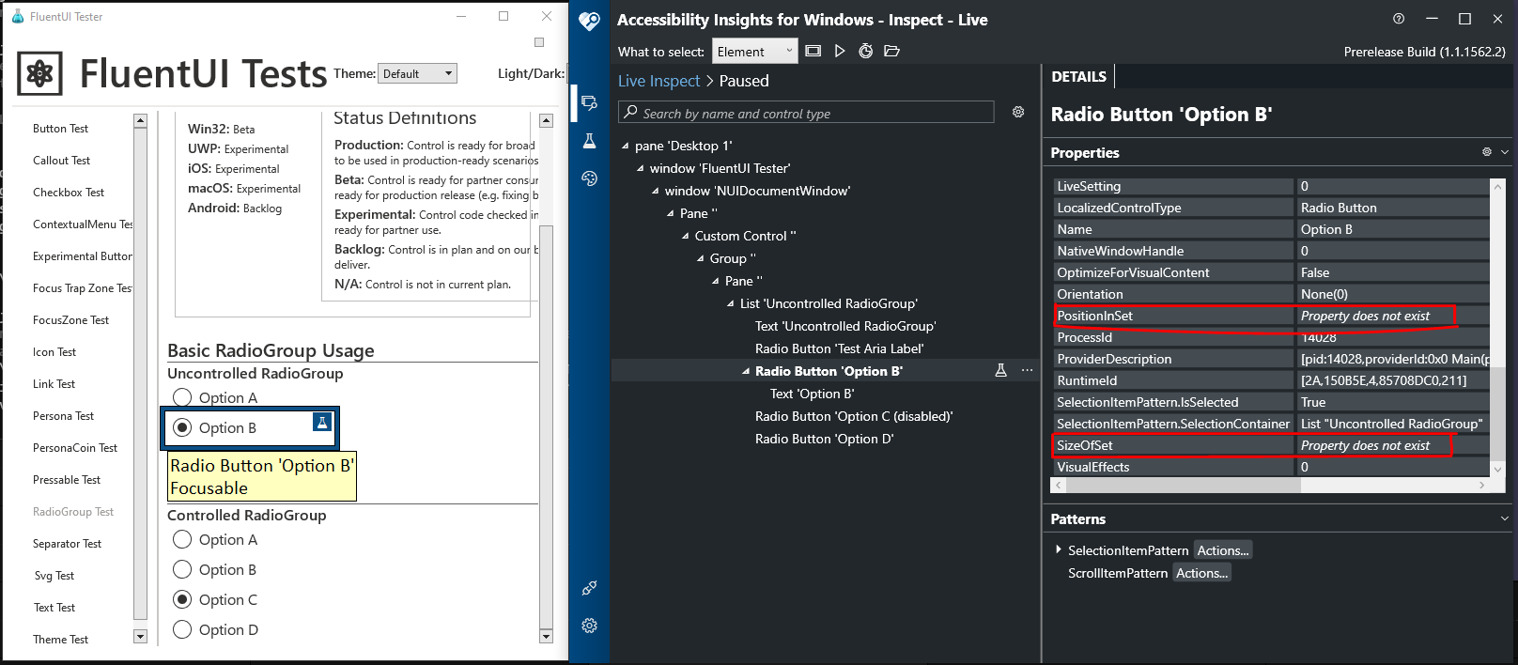Click the FluentUI content up scroll arrow
Image resolution: width=1518 pixels, height=665 pixels.
click(x=546, y=120)
